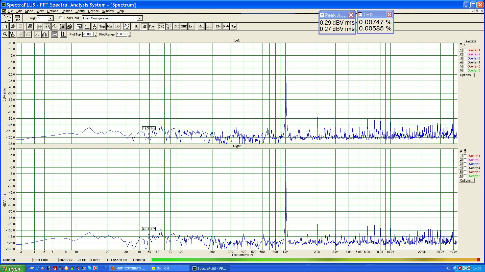485x272 pixels.
Task: Turn on Overlay 1 in Left channel
Action: click(x=465, y=50)
